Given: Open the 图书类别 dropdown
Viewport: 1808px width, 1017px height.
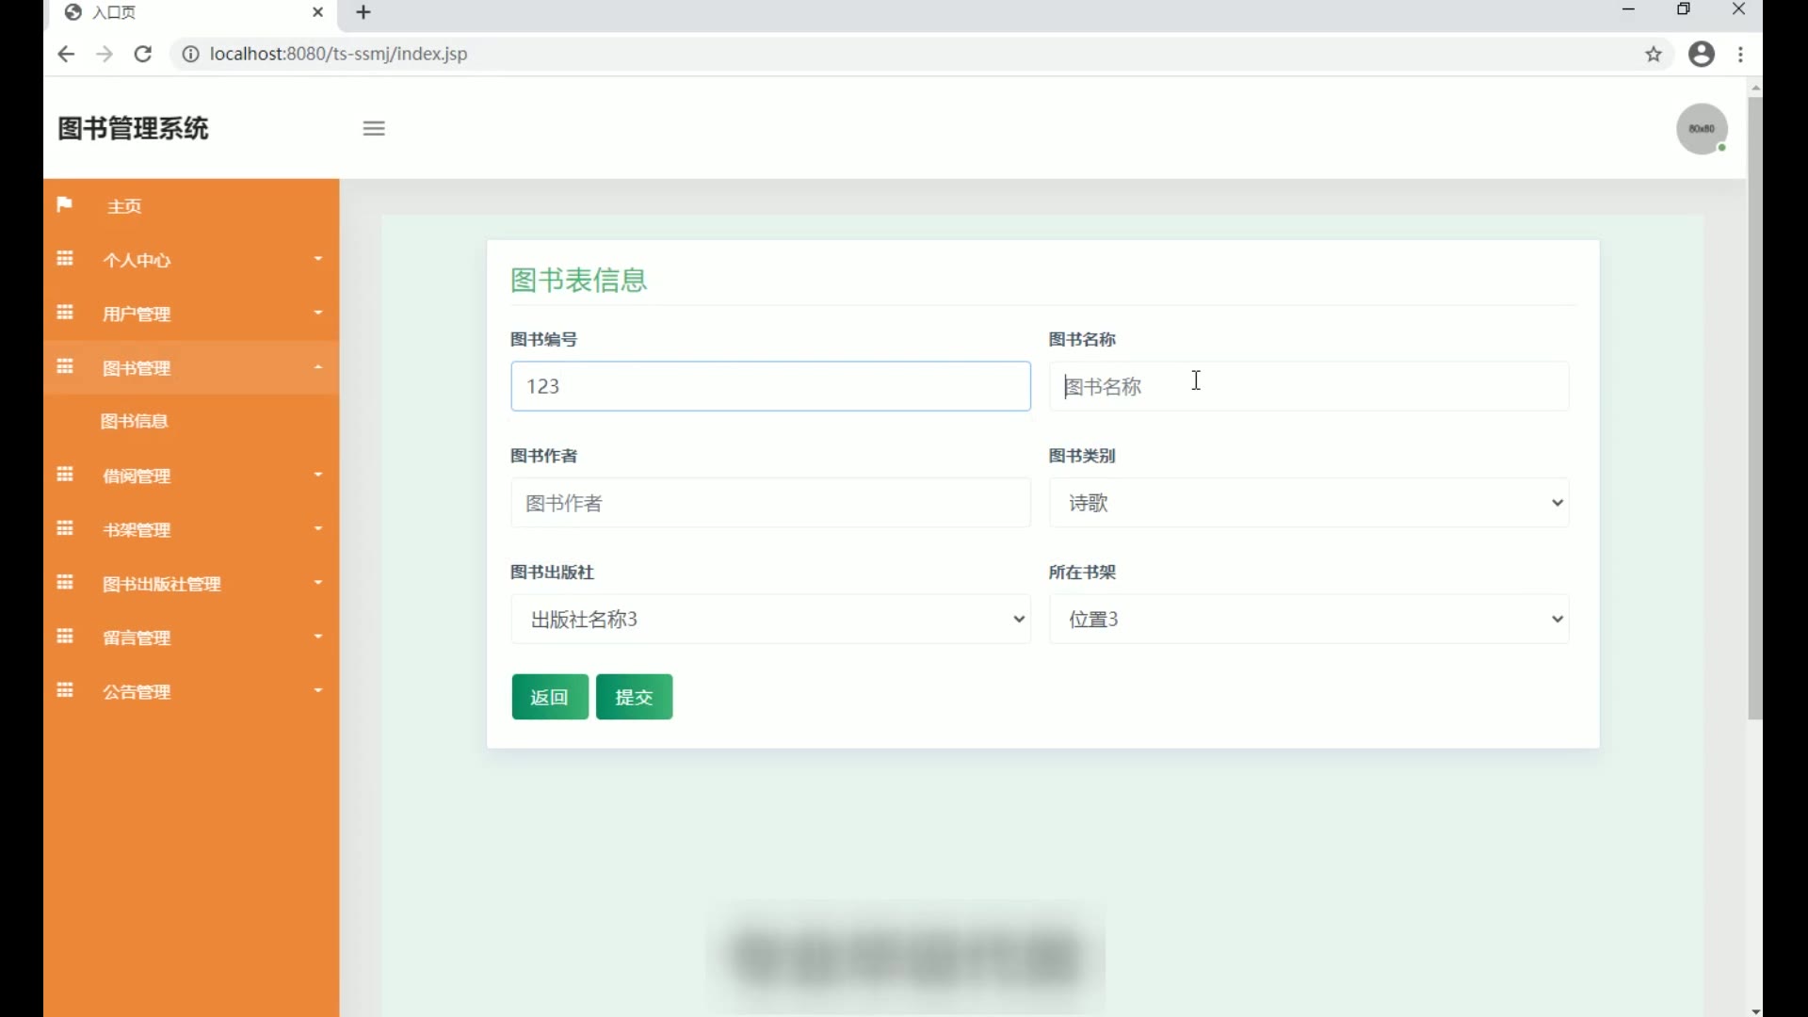Looking at the screenshot, I should [1309, 503].
